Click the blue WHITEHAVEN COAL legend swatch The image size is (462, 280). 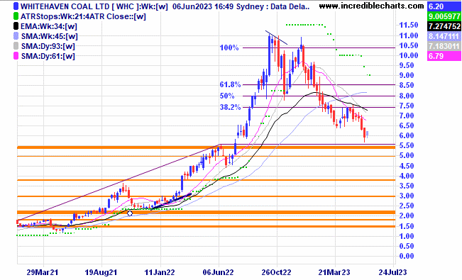tap(16, 6)
